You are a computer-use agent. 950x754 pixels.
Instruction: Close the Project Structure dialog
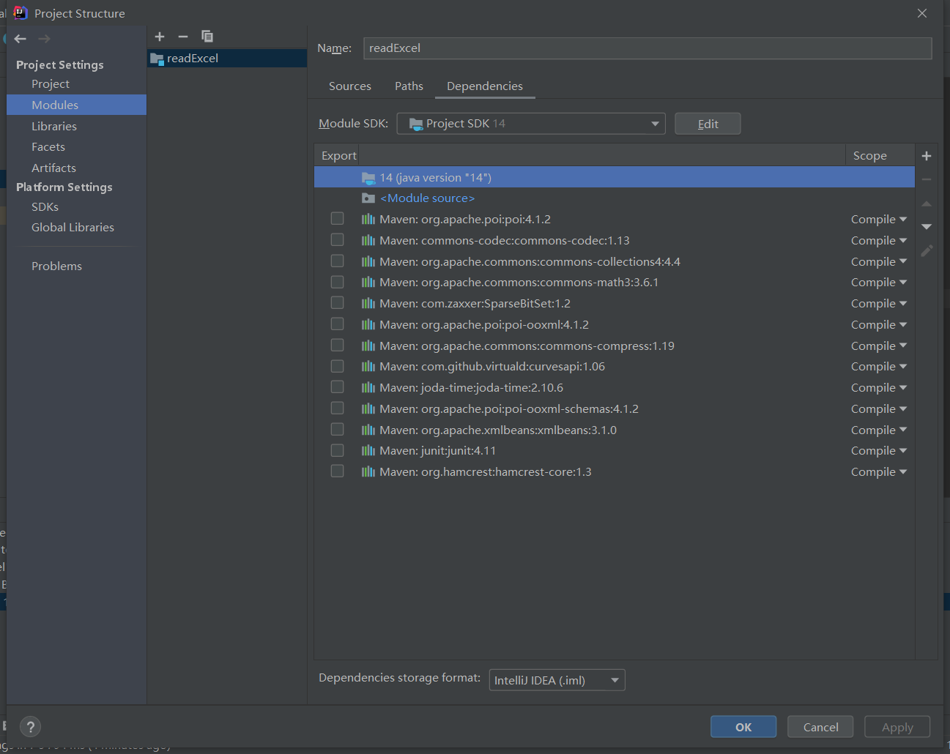922,13
